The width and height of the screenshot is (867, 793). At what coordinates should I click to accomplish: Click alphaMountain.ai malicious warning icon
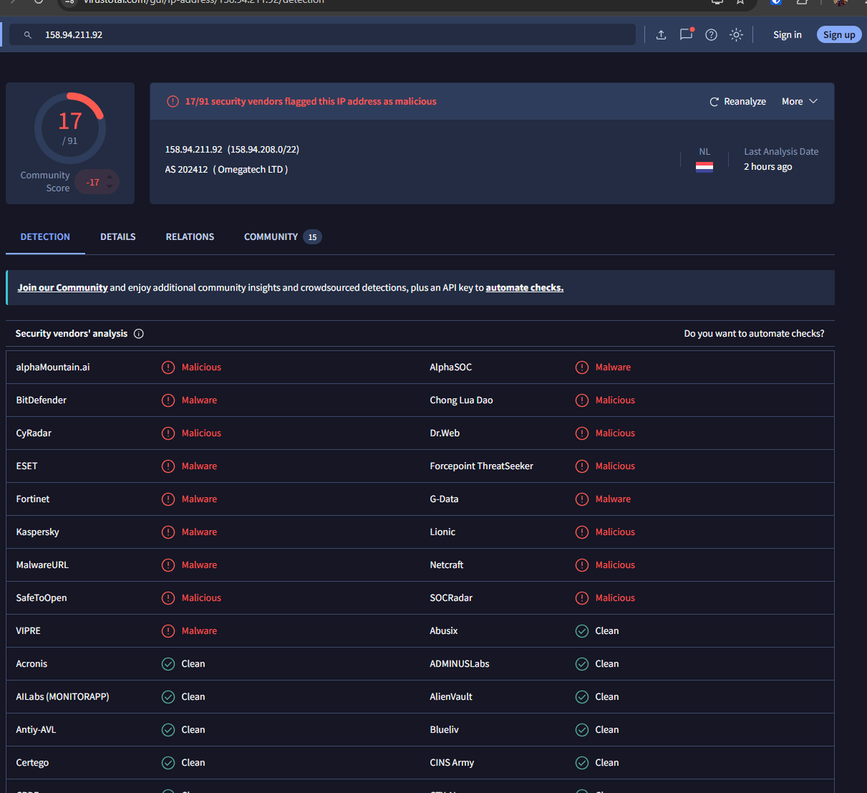[168, 367]
